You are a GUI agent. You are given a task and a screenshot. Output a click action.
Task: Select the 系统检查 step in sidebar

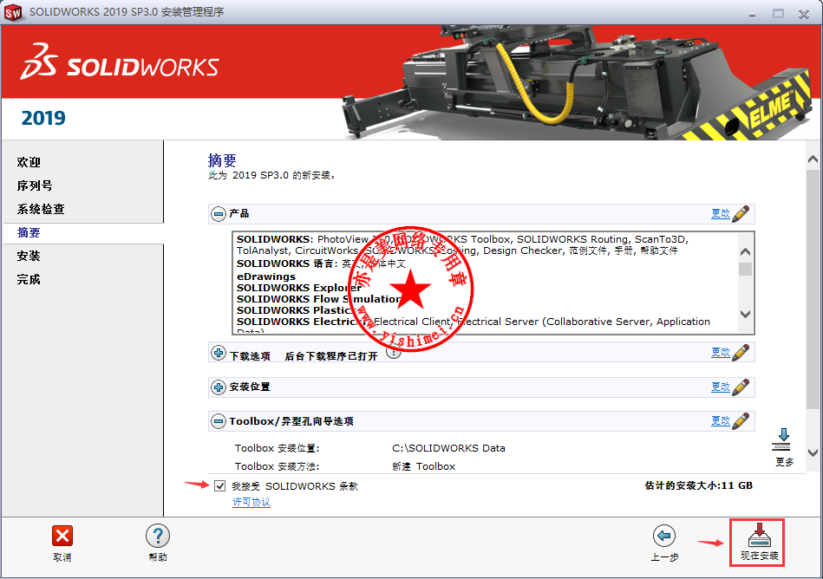coord(41,209)
